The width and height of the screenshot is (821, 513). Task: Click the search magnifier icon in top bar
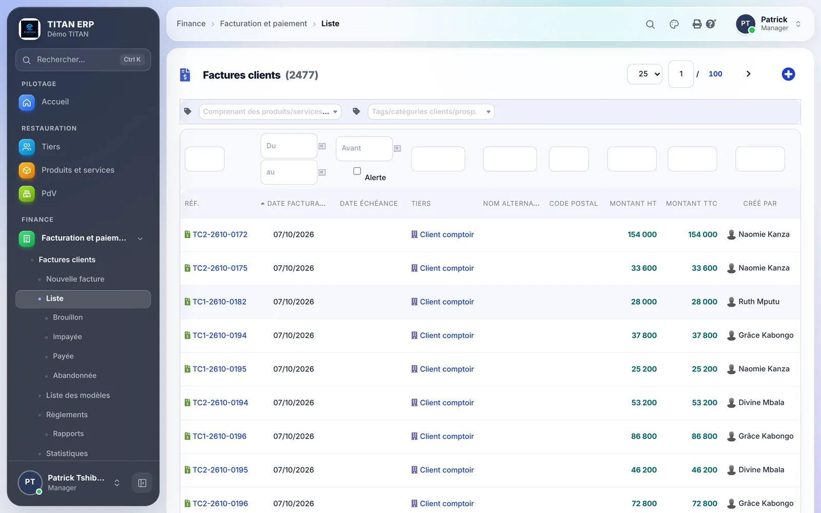[x=650, y=24]
